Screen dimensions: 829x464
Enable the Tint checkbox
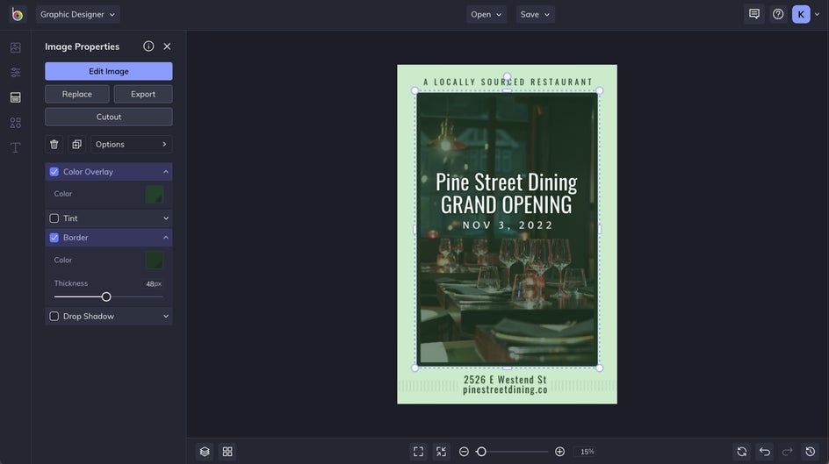pos(54,218)
